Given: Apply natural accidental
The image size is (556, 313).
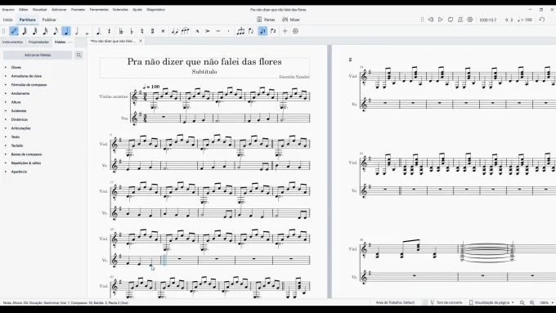Looking at the screenshot, I should pyautogui.click(x=141, y=31).
